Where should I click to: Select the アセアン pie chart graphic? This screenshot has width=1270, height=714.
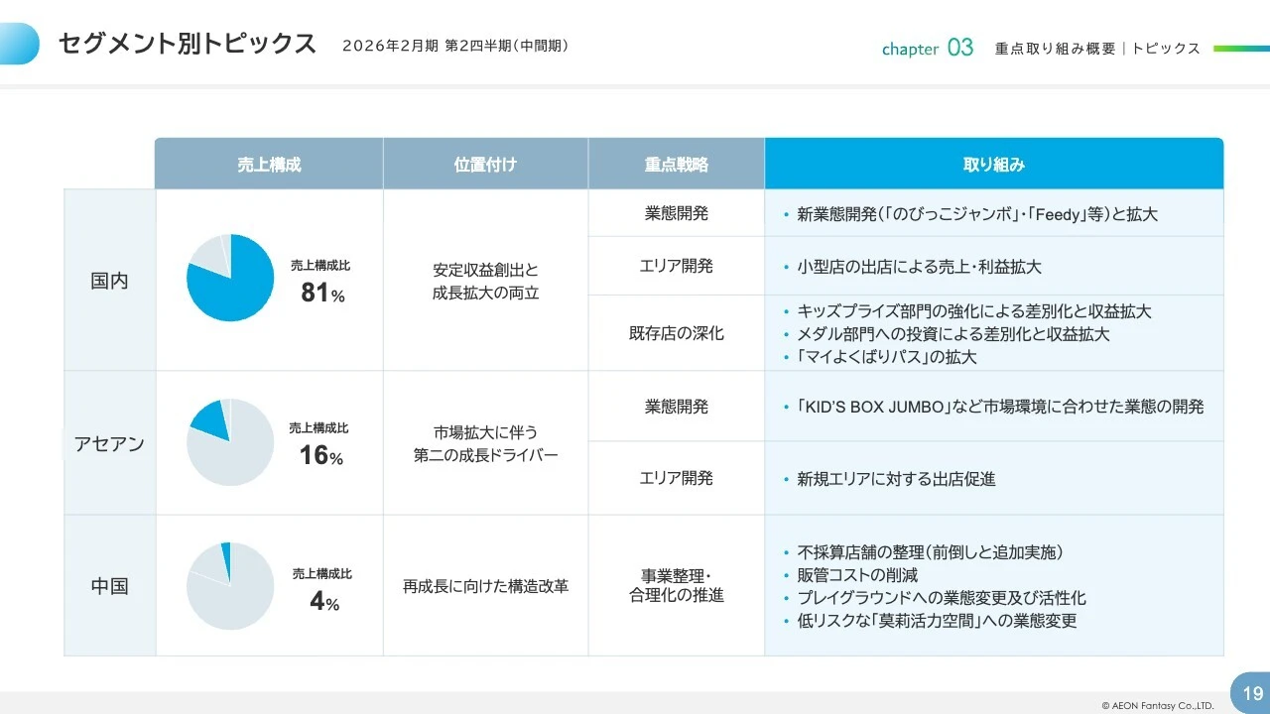[229, 442]
